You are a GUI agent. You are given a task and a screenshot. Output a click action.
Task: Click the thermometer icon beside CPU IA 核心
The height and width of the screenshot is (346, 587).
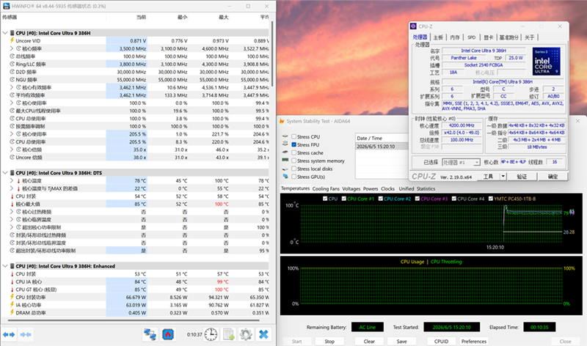tap(12, 281)
